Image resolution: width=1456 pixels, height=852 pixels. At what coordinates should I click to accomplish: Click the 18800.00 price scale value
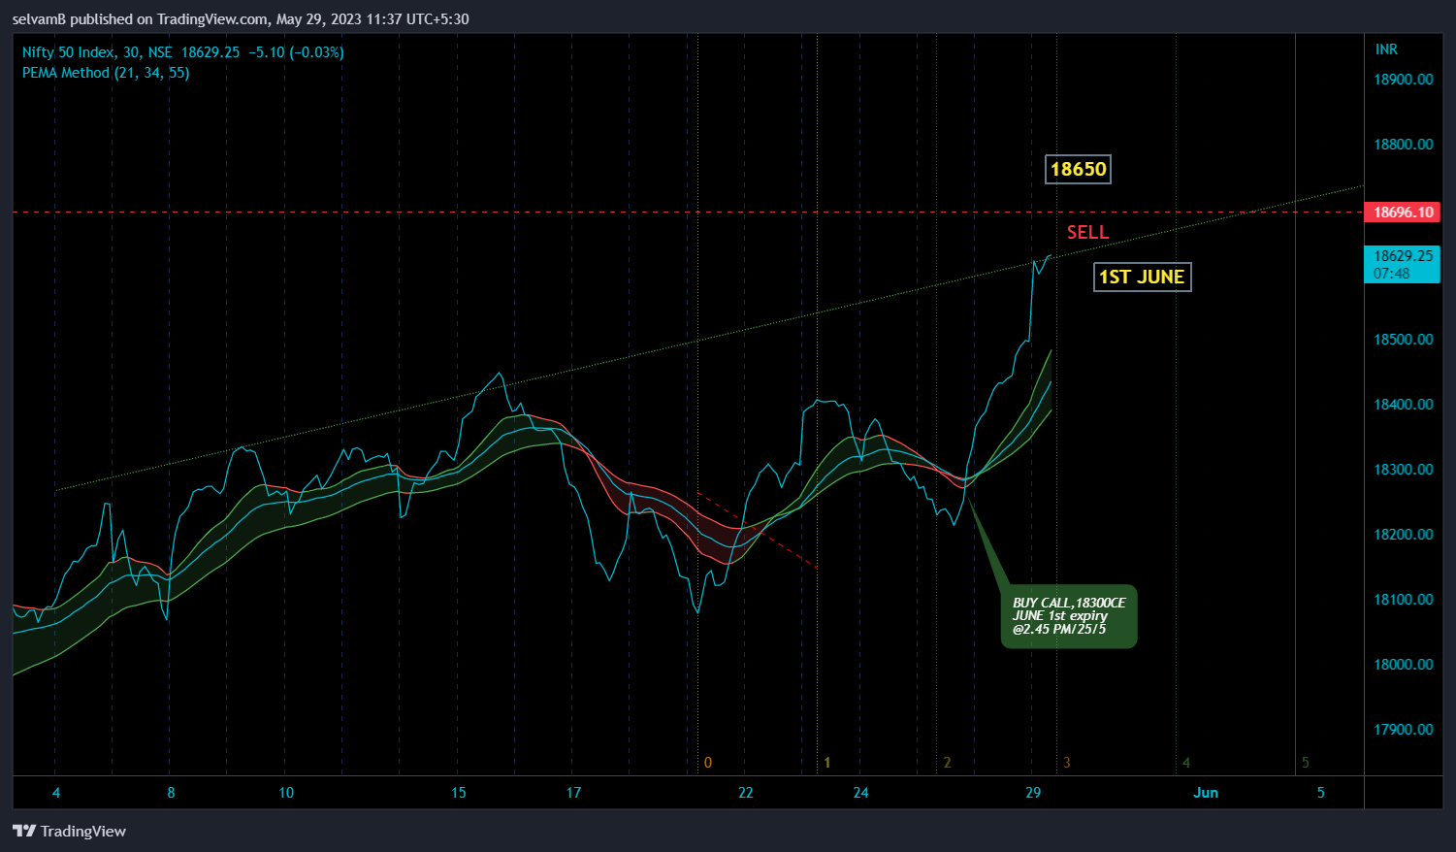pyautogui.click(x=1403, y=145)
